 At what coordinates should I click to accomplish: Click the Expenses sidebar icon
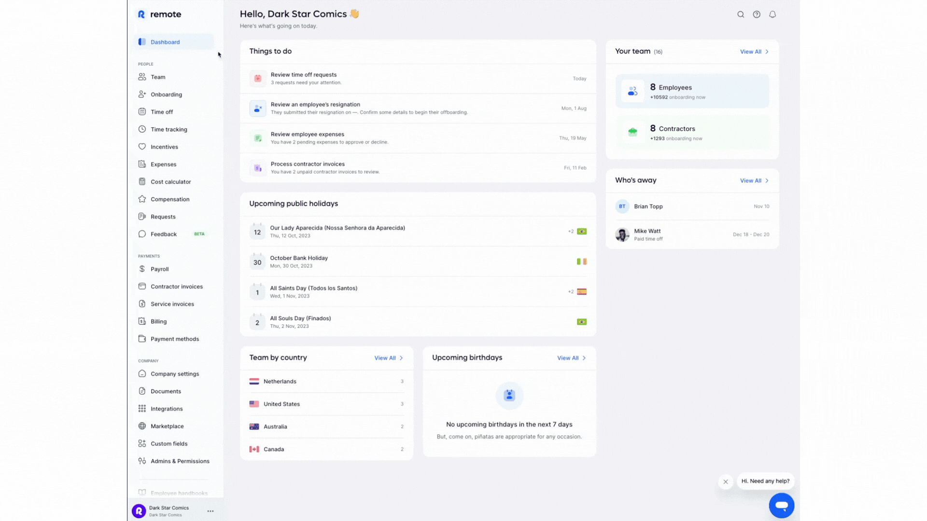tap(142, 164)
